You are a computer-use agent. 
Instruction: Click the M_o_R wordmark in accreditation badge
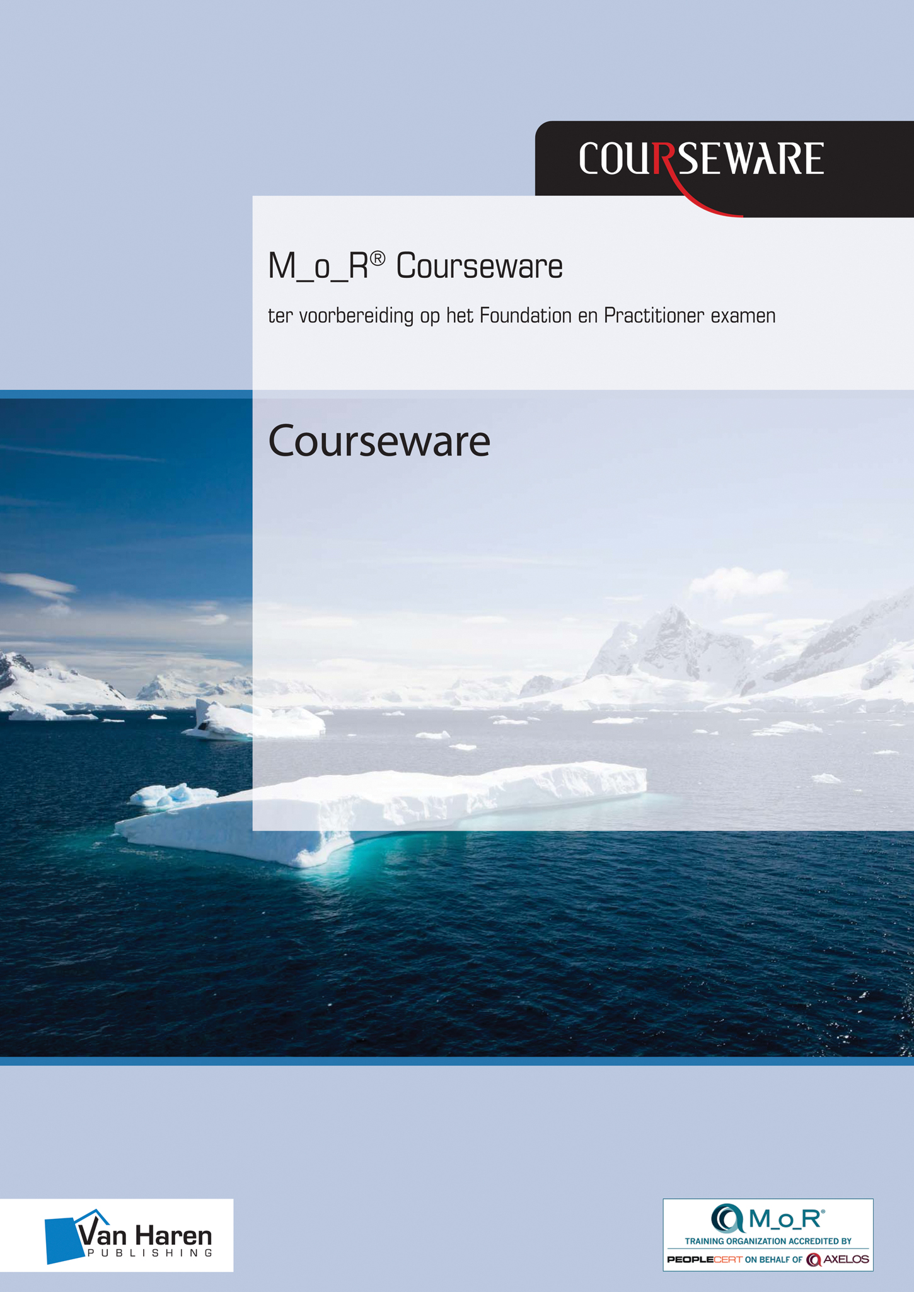tap(785, 1219)
